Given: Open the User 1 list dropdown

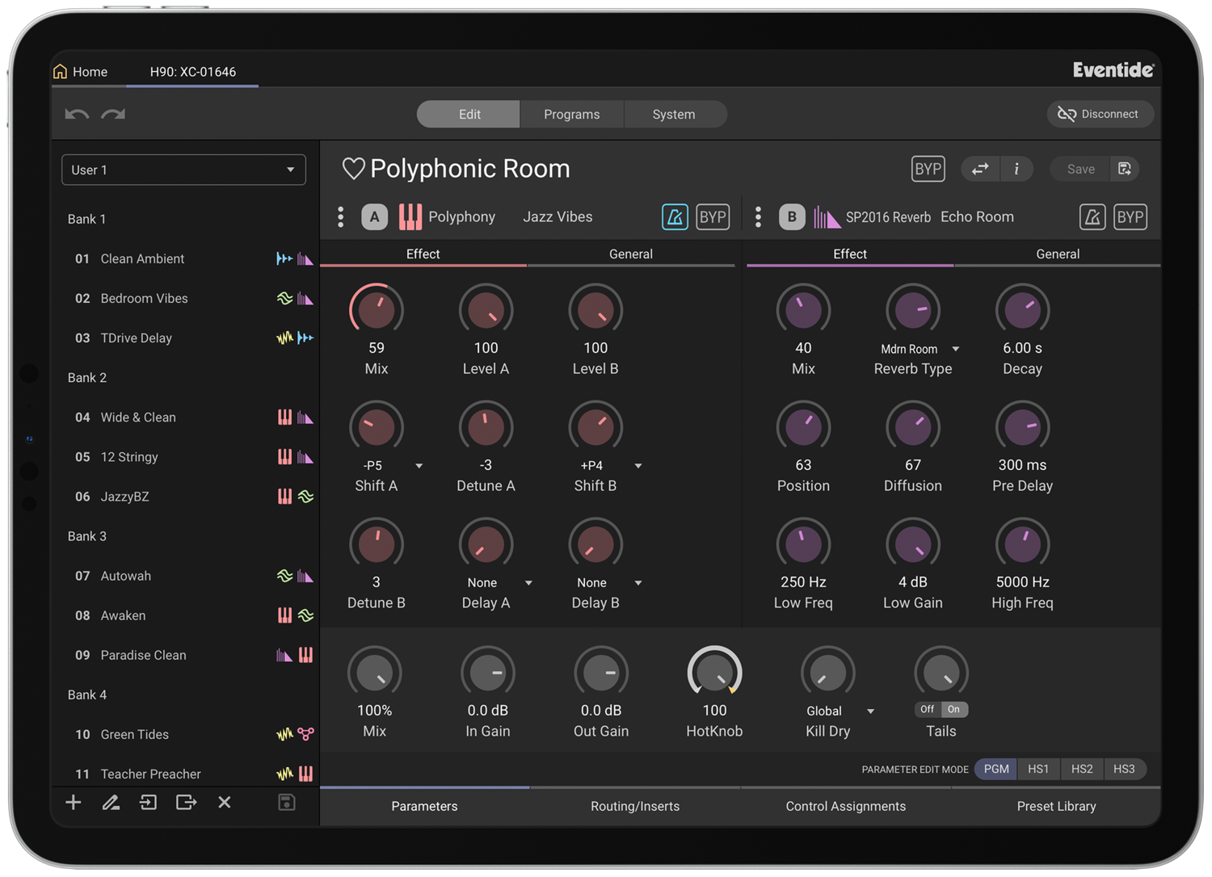Looking at the screenshot, I should coord(183,170).
